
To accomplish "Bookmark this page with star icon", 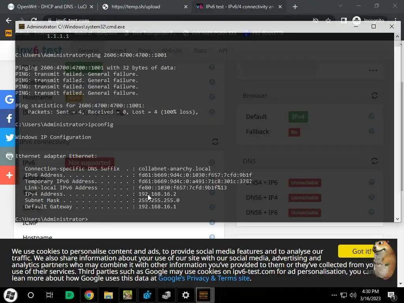I will (328, 21).
